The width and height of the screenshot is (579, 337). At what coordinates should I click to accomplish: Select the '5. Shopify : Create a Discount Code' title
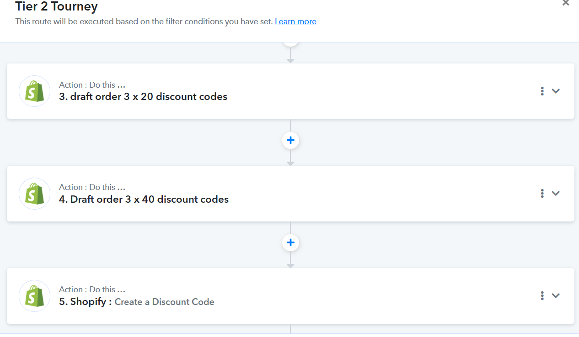tap(137, 301)
